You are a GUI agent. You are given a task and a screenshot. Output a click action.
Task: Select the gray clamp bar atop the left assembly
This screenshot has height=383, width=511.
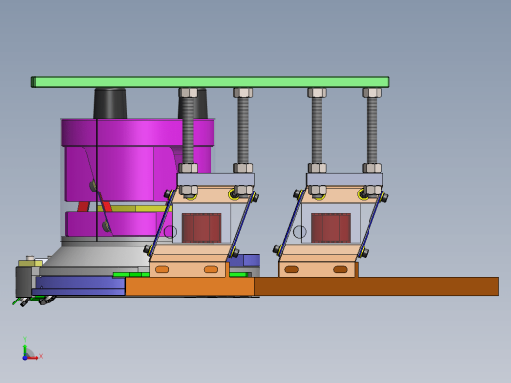[x=215, y=180]
